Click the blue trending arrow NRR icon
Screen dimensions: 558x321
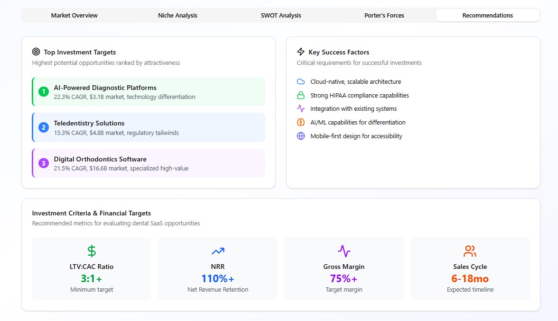coord(218,251)
